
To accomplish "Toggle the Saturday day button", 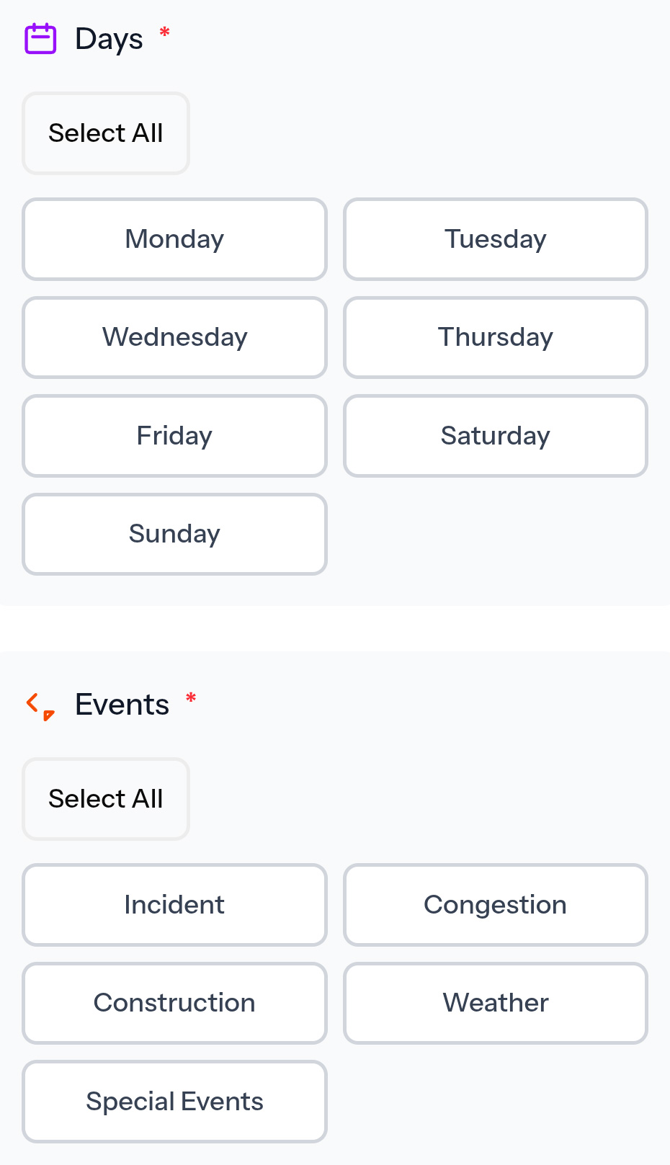I will coord(496,436).
